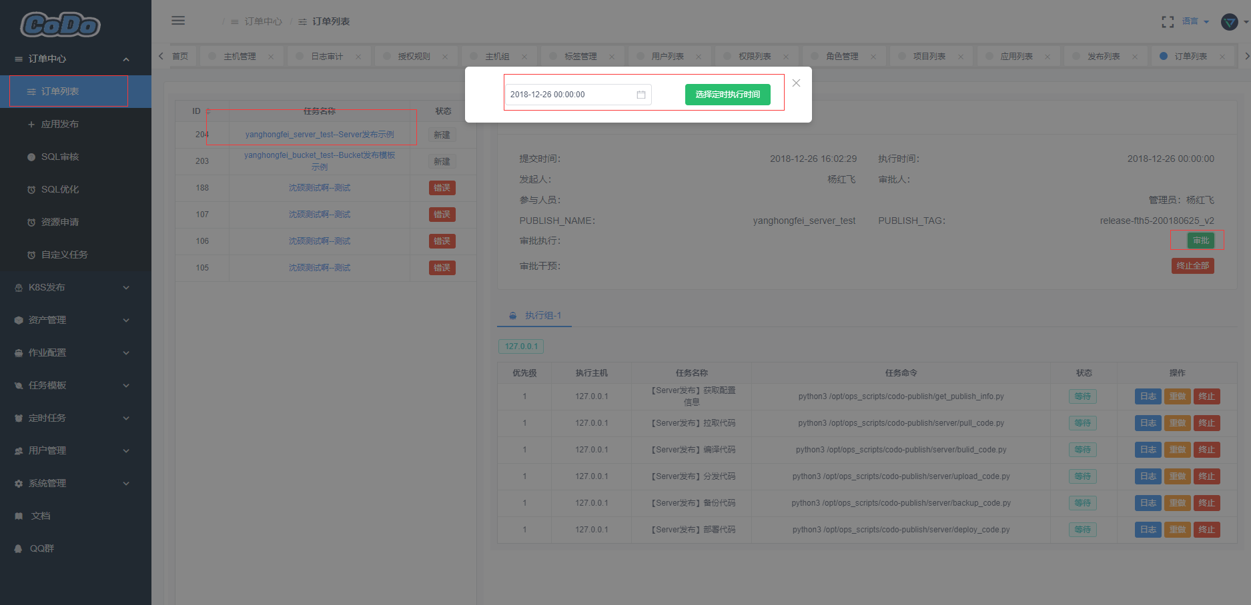Click the datetime input field 2018-12-26 00:00:00
The image size is (1251, 605).
point(578,95)
